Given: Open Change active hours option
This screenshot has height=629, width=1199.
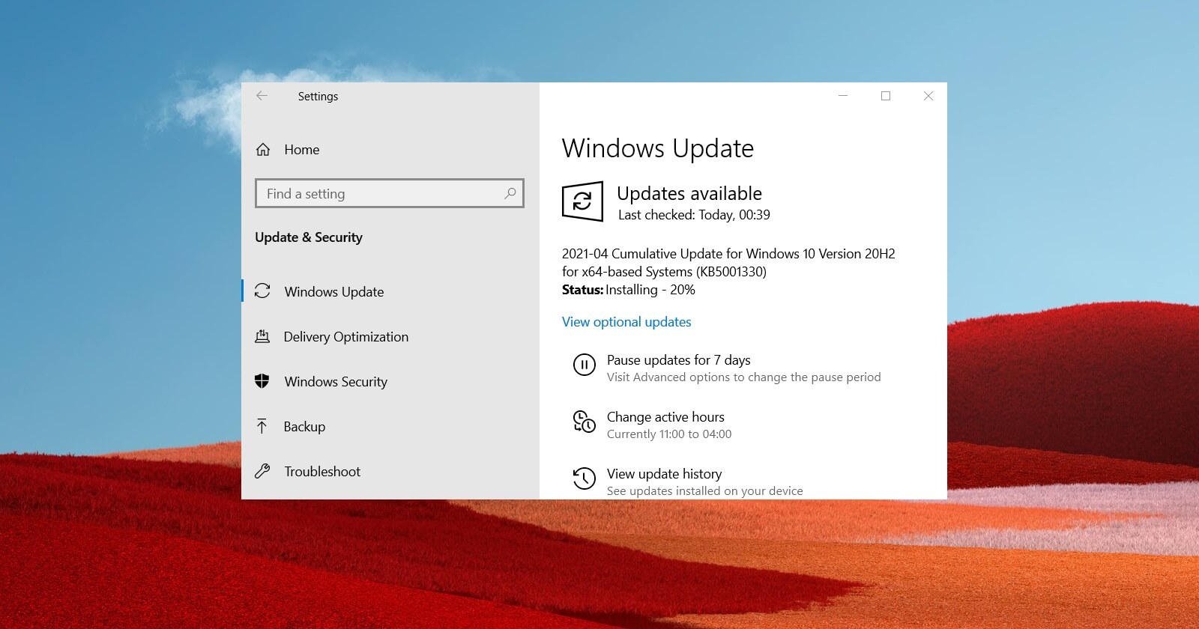Looking at the screenshot, I should coord(665,417).
